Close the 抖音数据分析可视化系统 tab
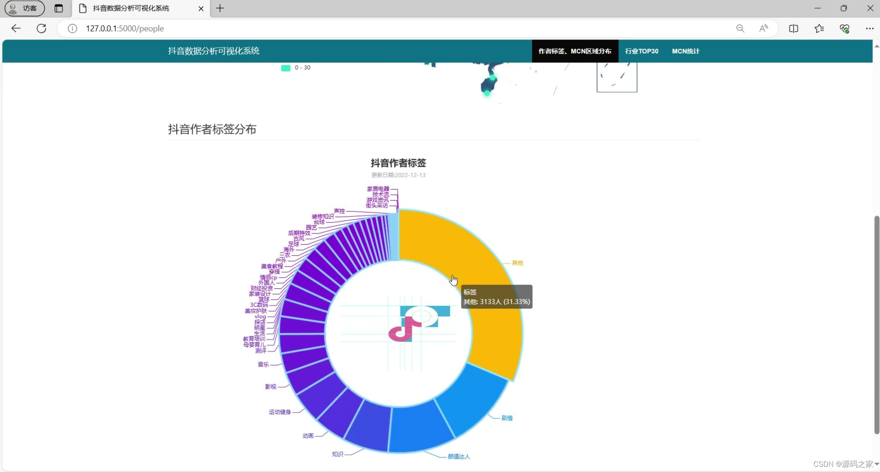The width and height of the screenshot is (880, 472). coord(201,8)
